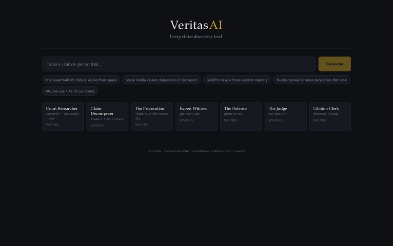The height and width of the screenshot is (246, 393).
Task: Click WAITING status under Citation Clerk
Action: pos(320,121)
